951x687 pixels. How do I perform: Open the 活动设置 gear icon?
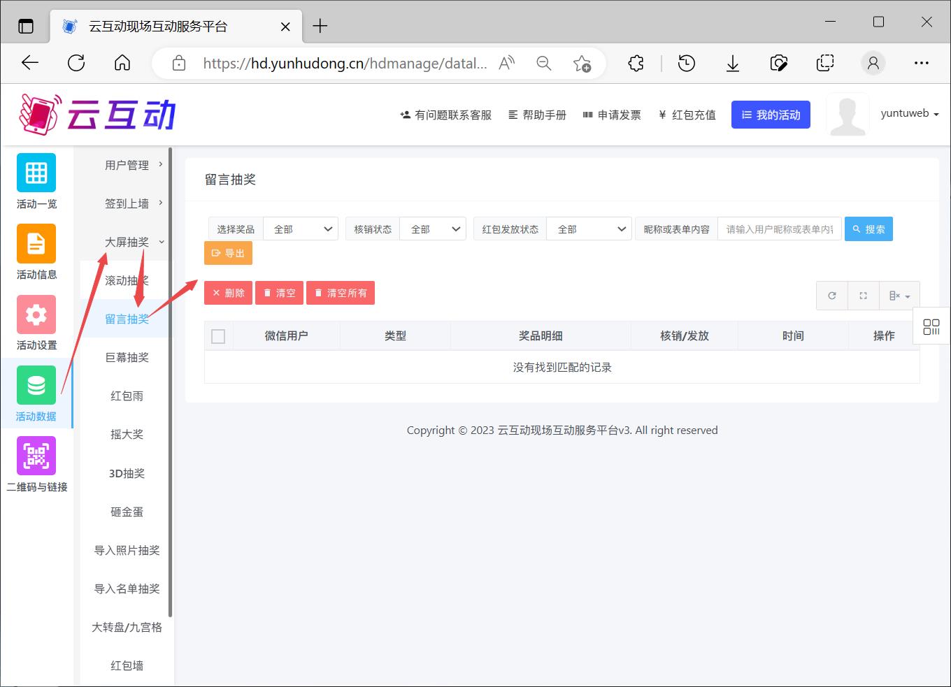pos(36,314)
